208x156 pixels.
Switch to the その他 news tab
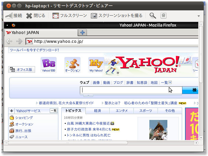click(170, 111)
